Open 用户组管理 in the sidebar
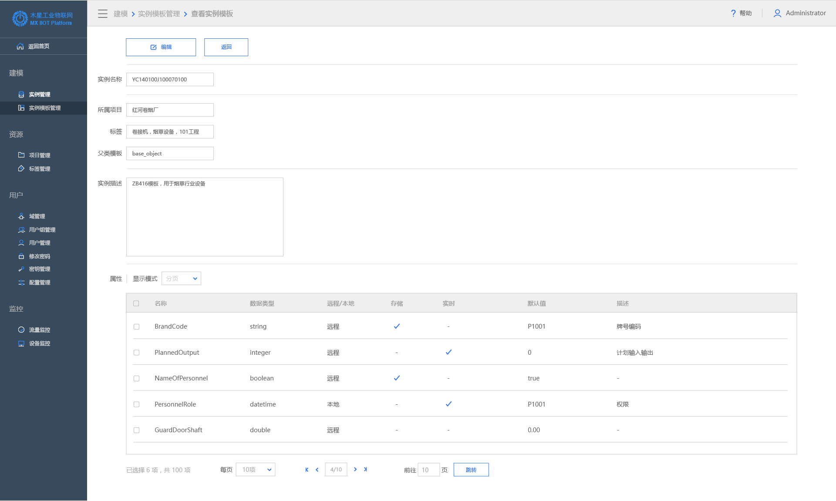The image size is (836, 501). click(x=42, y=230)
